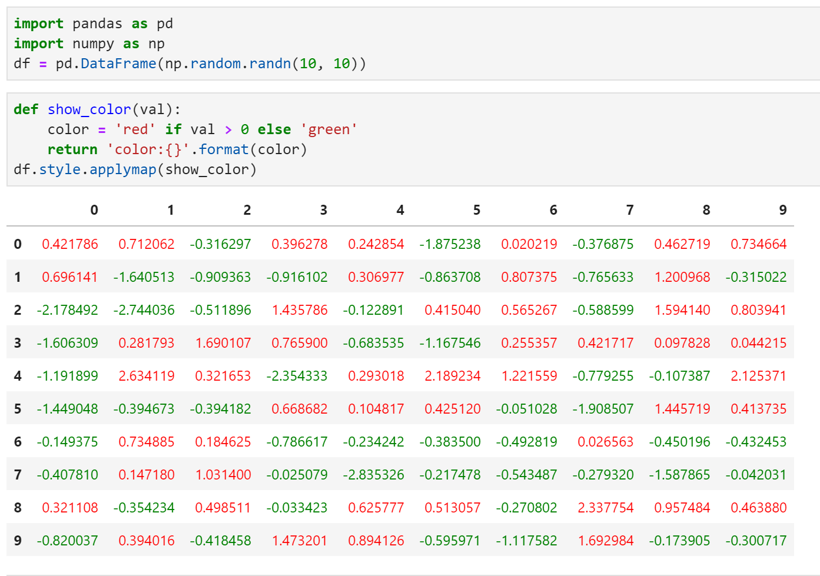Click the green 'return' keyword in show_color
820x576 pixels.
point(72,149)
